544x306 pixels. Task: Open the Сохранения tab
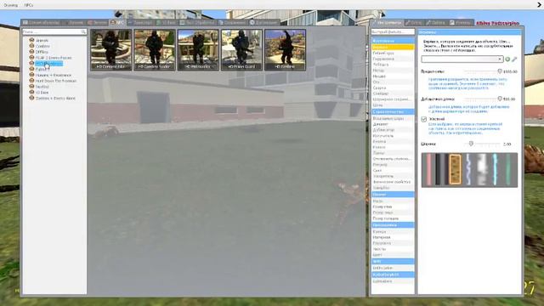pos(232,23)
